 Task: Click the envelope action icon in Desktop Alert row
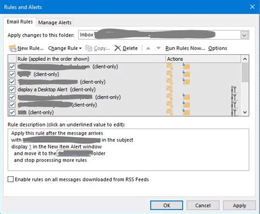(x=169, y=89)
